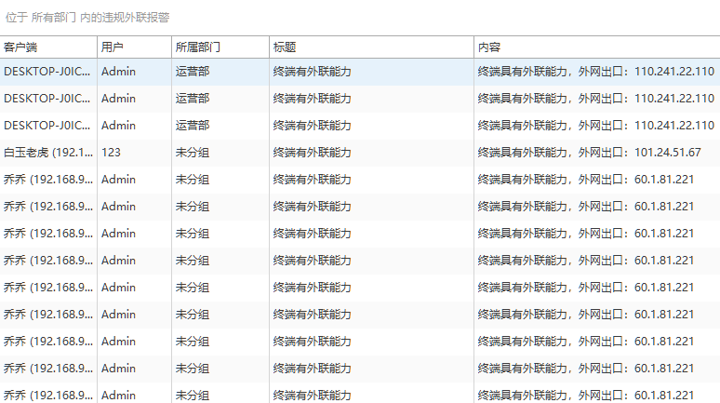Image resolution: width=720 pixels, height=403 pixels.
Task: Click the 位于 所有部门 内的违规外联报警 caption
Action: pos(87,18)
